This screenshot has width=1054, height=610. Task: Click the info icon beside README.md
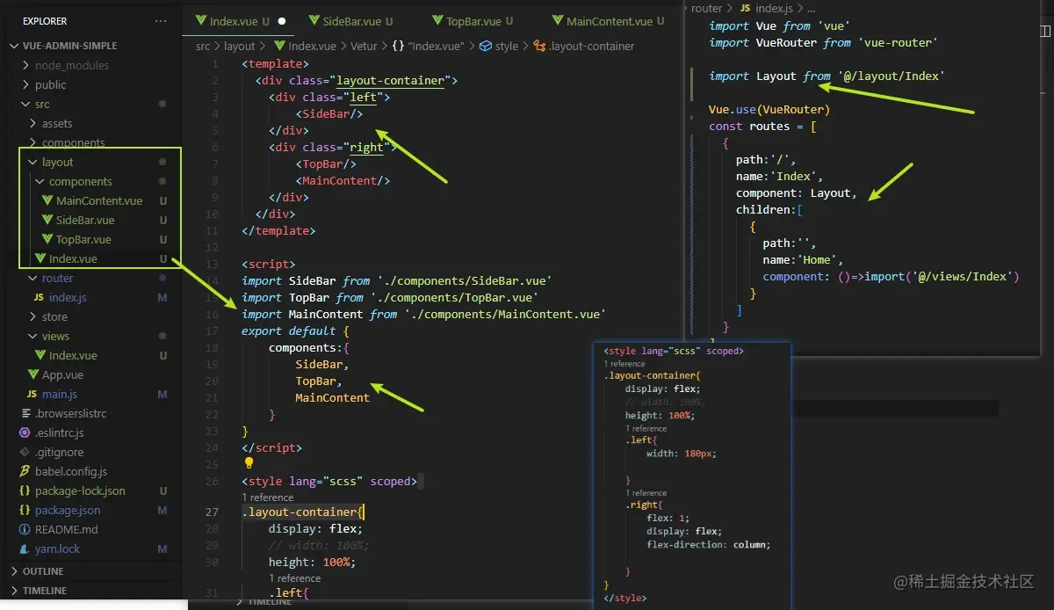click(25, 529)
